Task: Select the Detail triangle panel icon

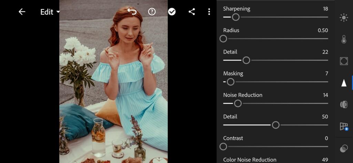Action: [x=344, y=83]
